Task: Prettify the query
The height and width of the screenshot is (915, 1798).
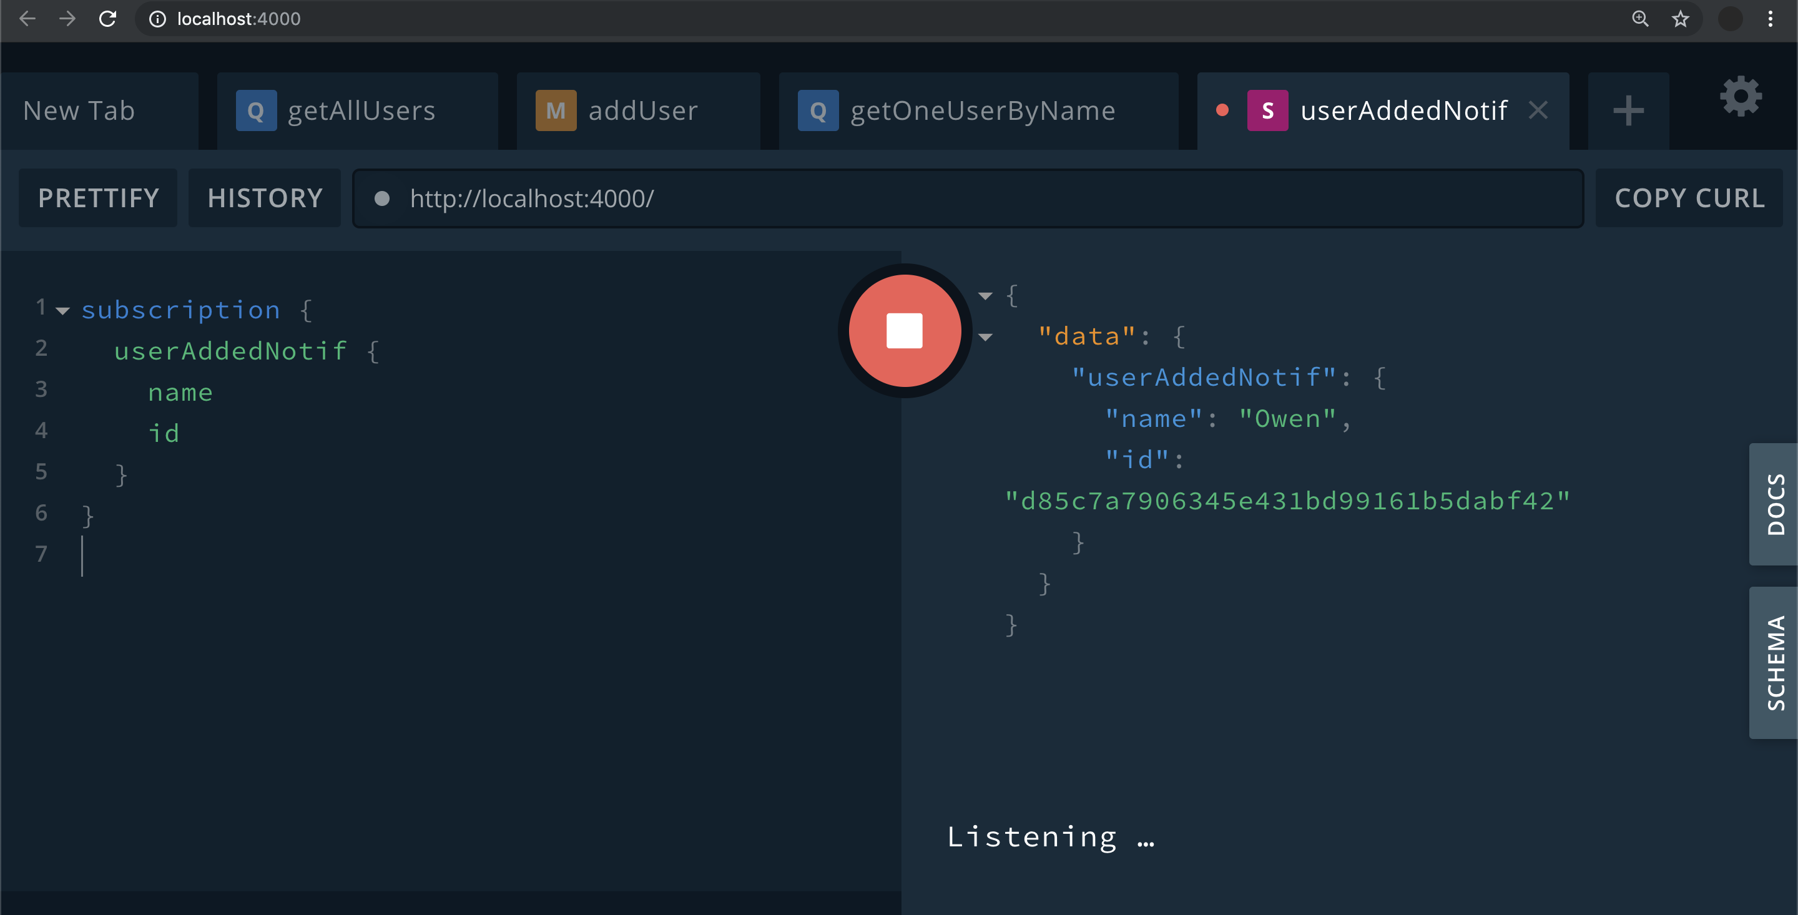Action: click(x=99, y=198)
